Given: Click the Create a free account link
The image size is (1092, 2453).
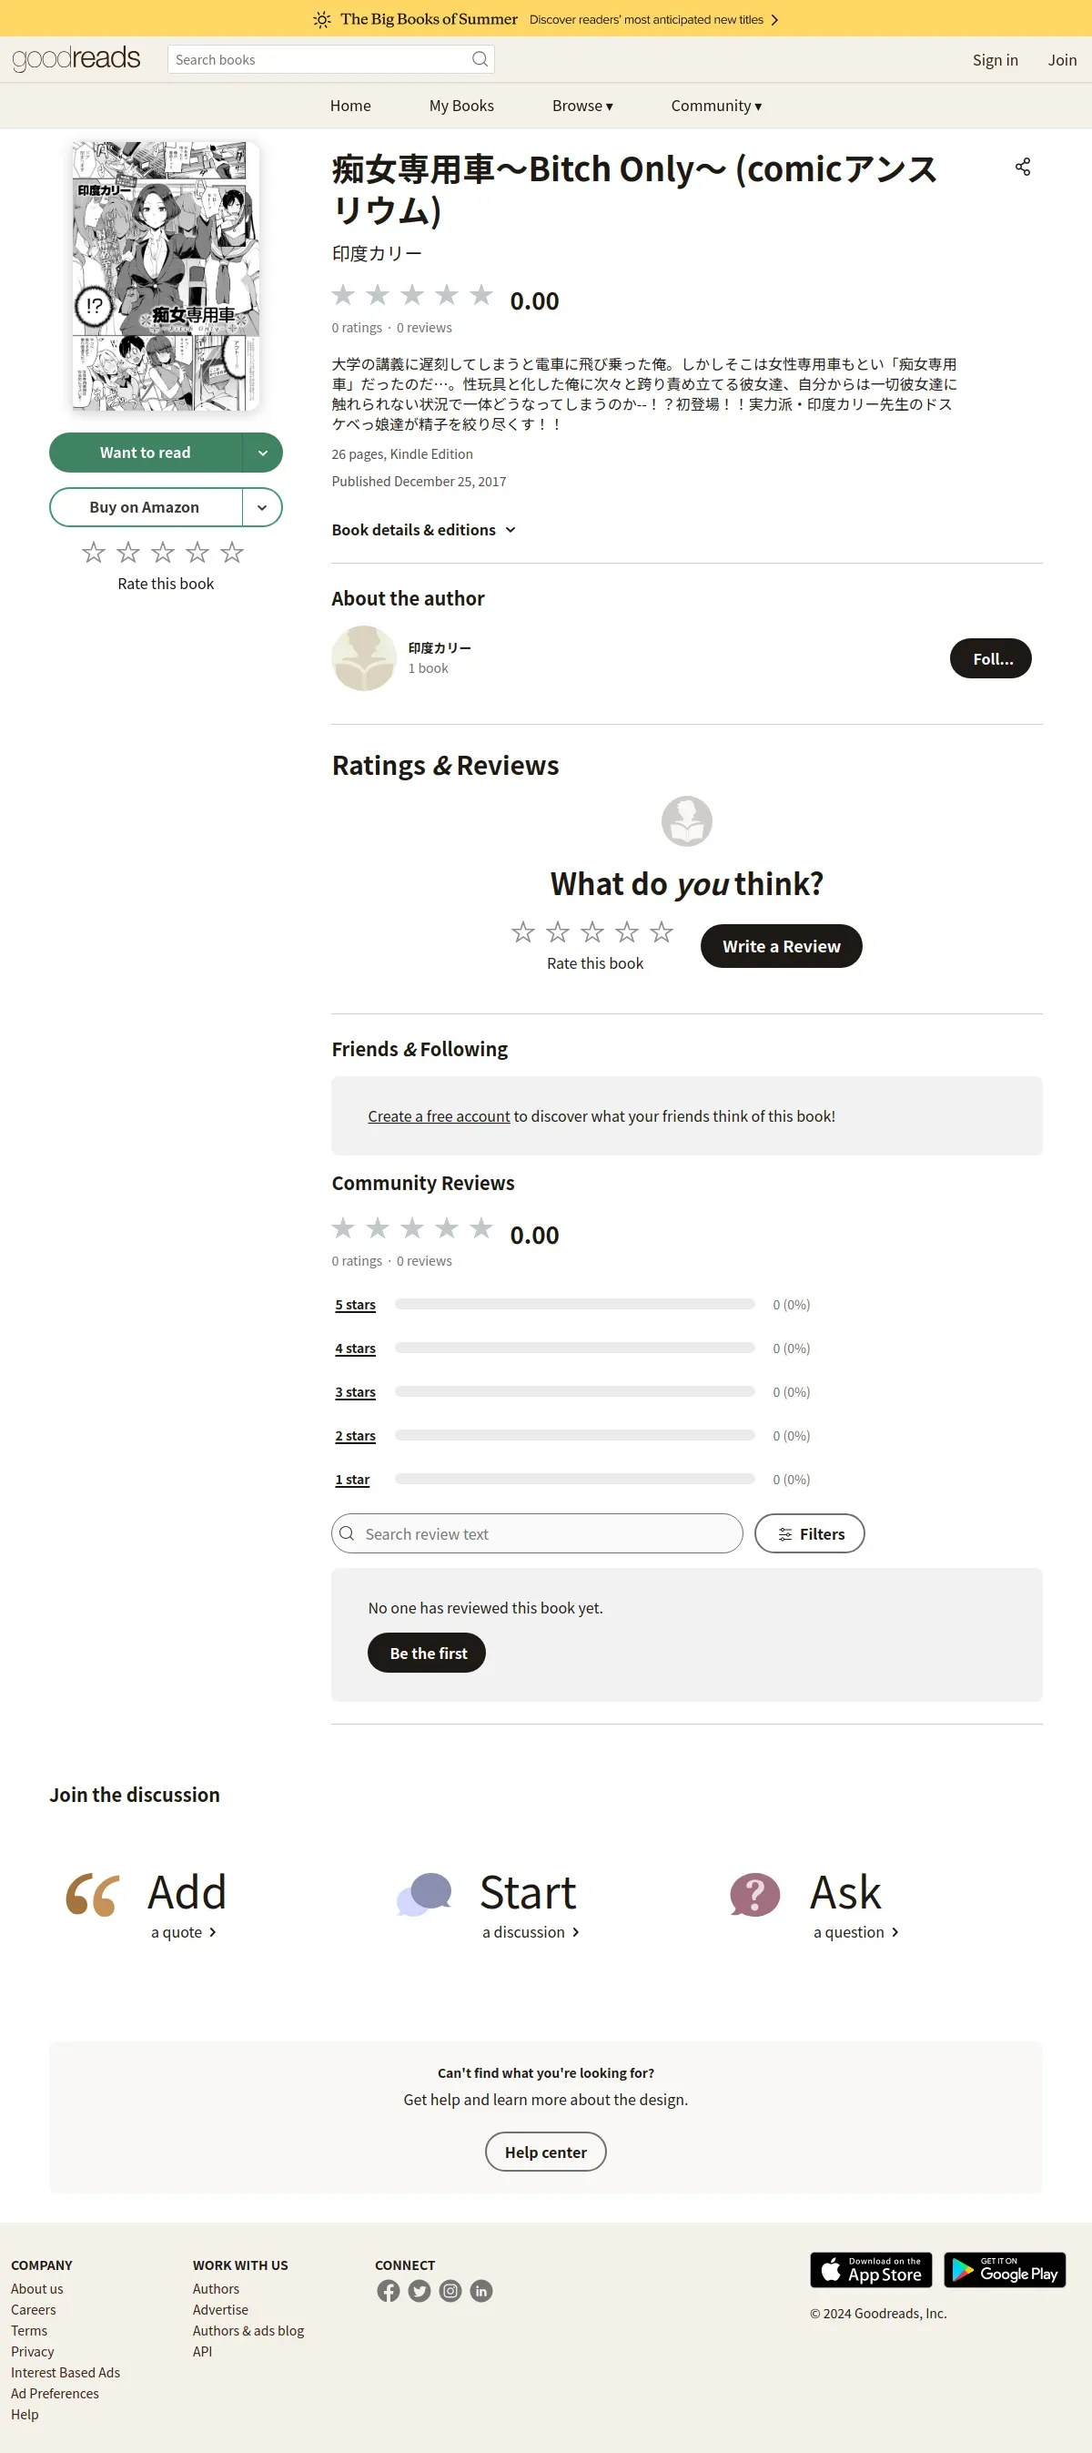Looking at the screenshot, I should [x=439, y=1116].
